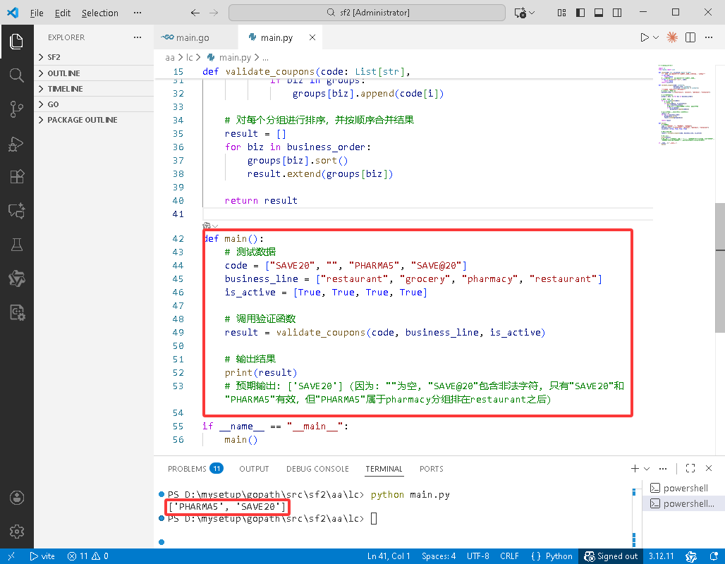725x564 pixels.
Task: Open Accounts menu in activity bar
Action: click(x=17, y=498)
